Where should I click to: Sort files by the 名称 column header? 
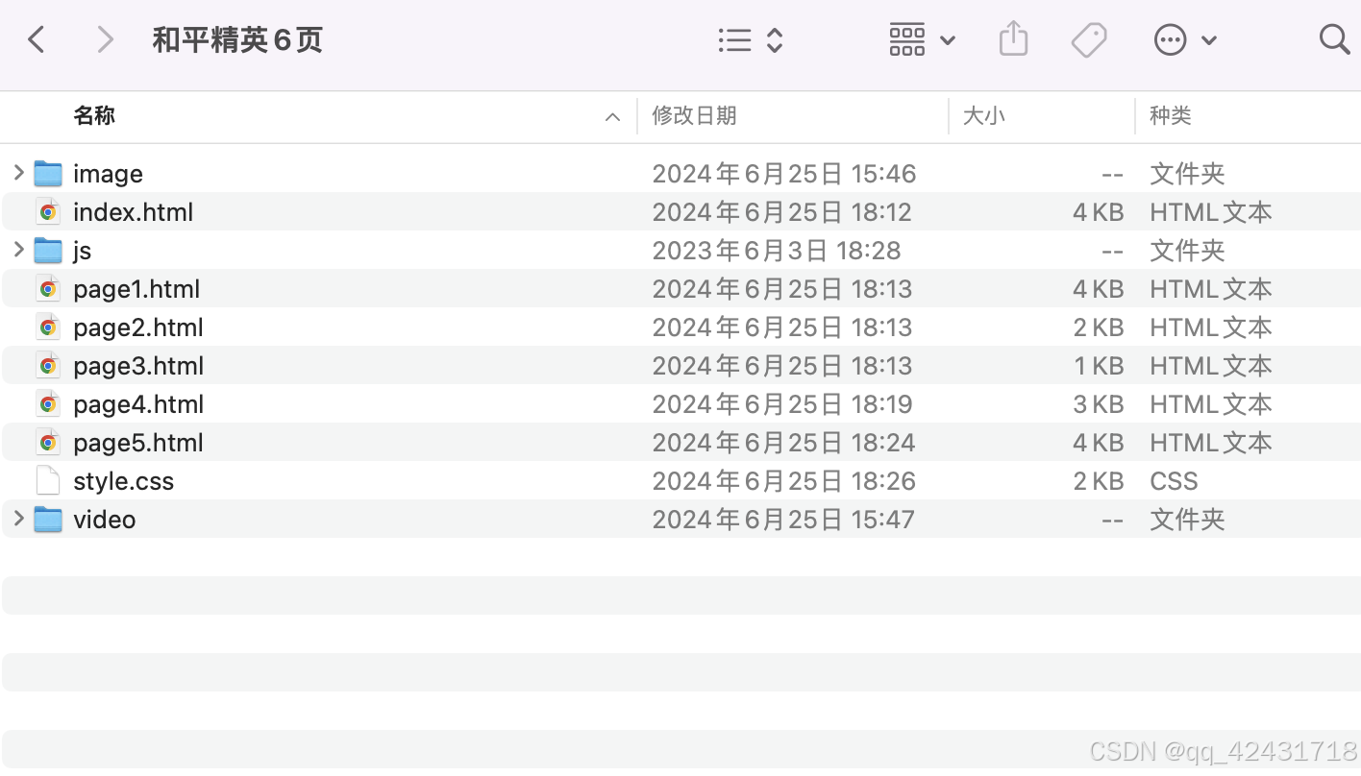(94, 116)
